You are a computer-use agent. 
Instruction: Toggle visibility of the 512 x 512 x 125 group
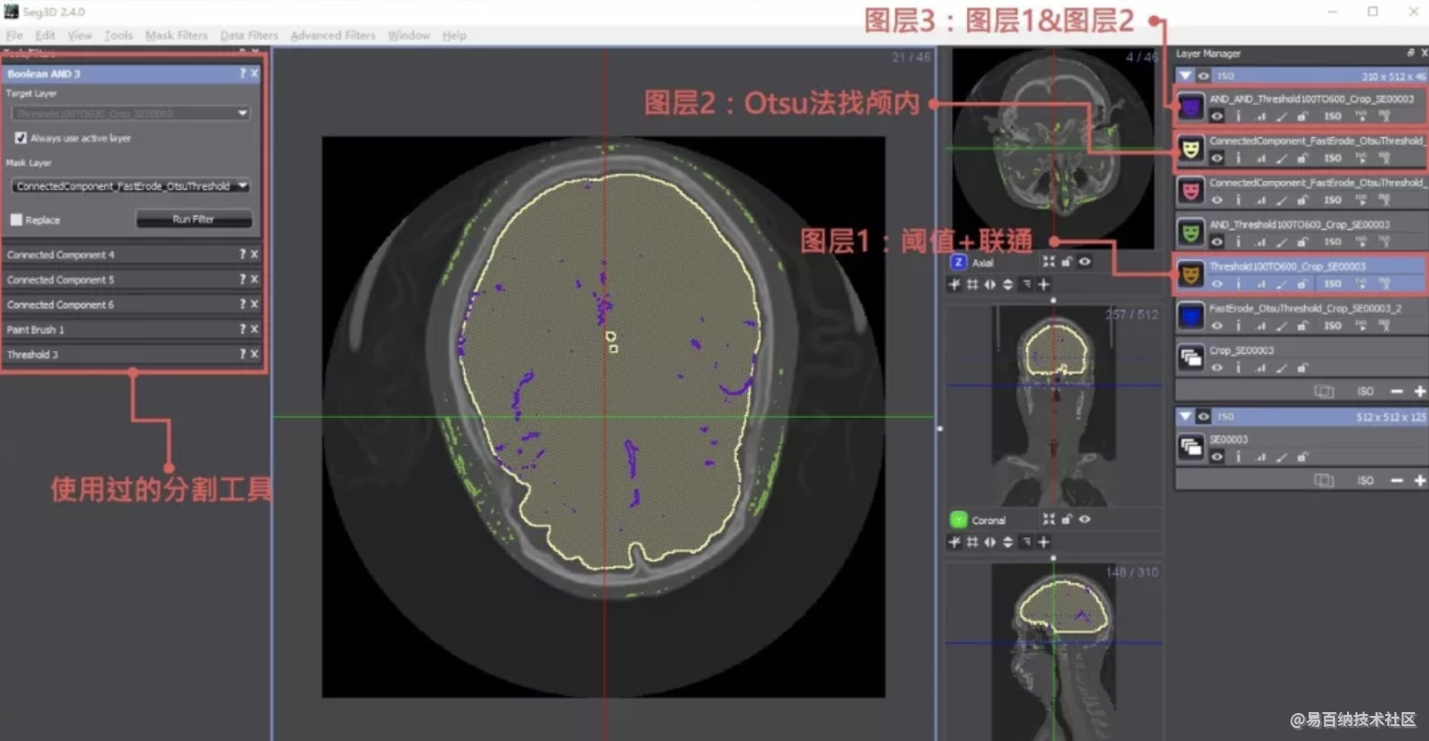[x=1204, y=417]
